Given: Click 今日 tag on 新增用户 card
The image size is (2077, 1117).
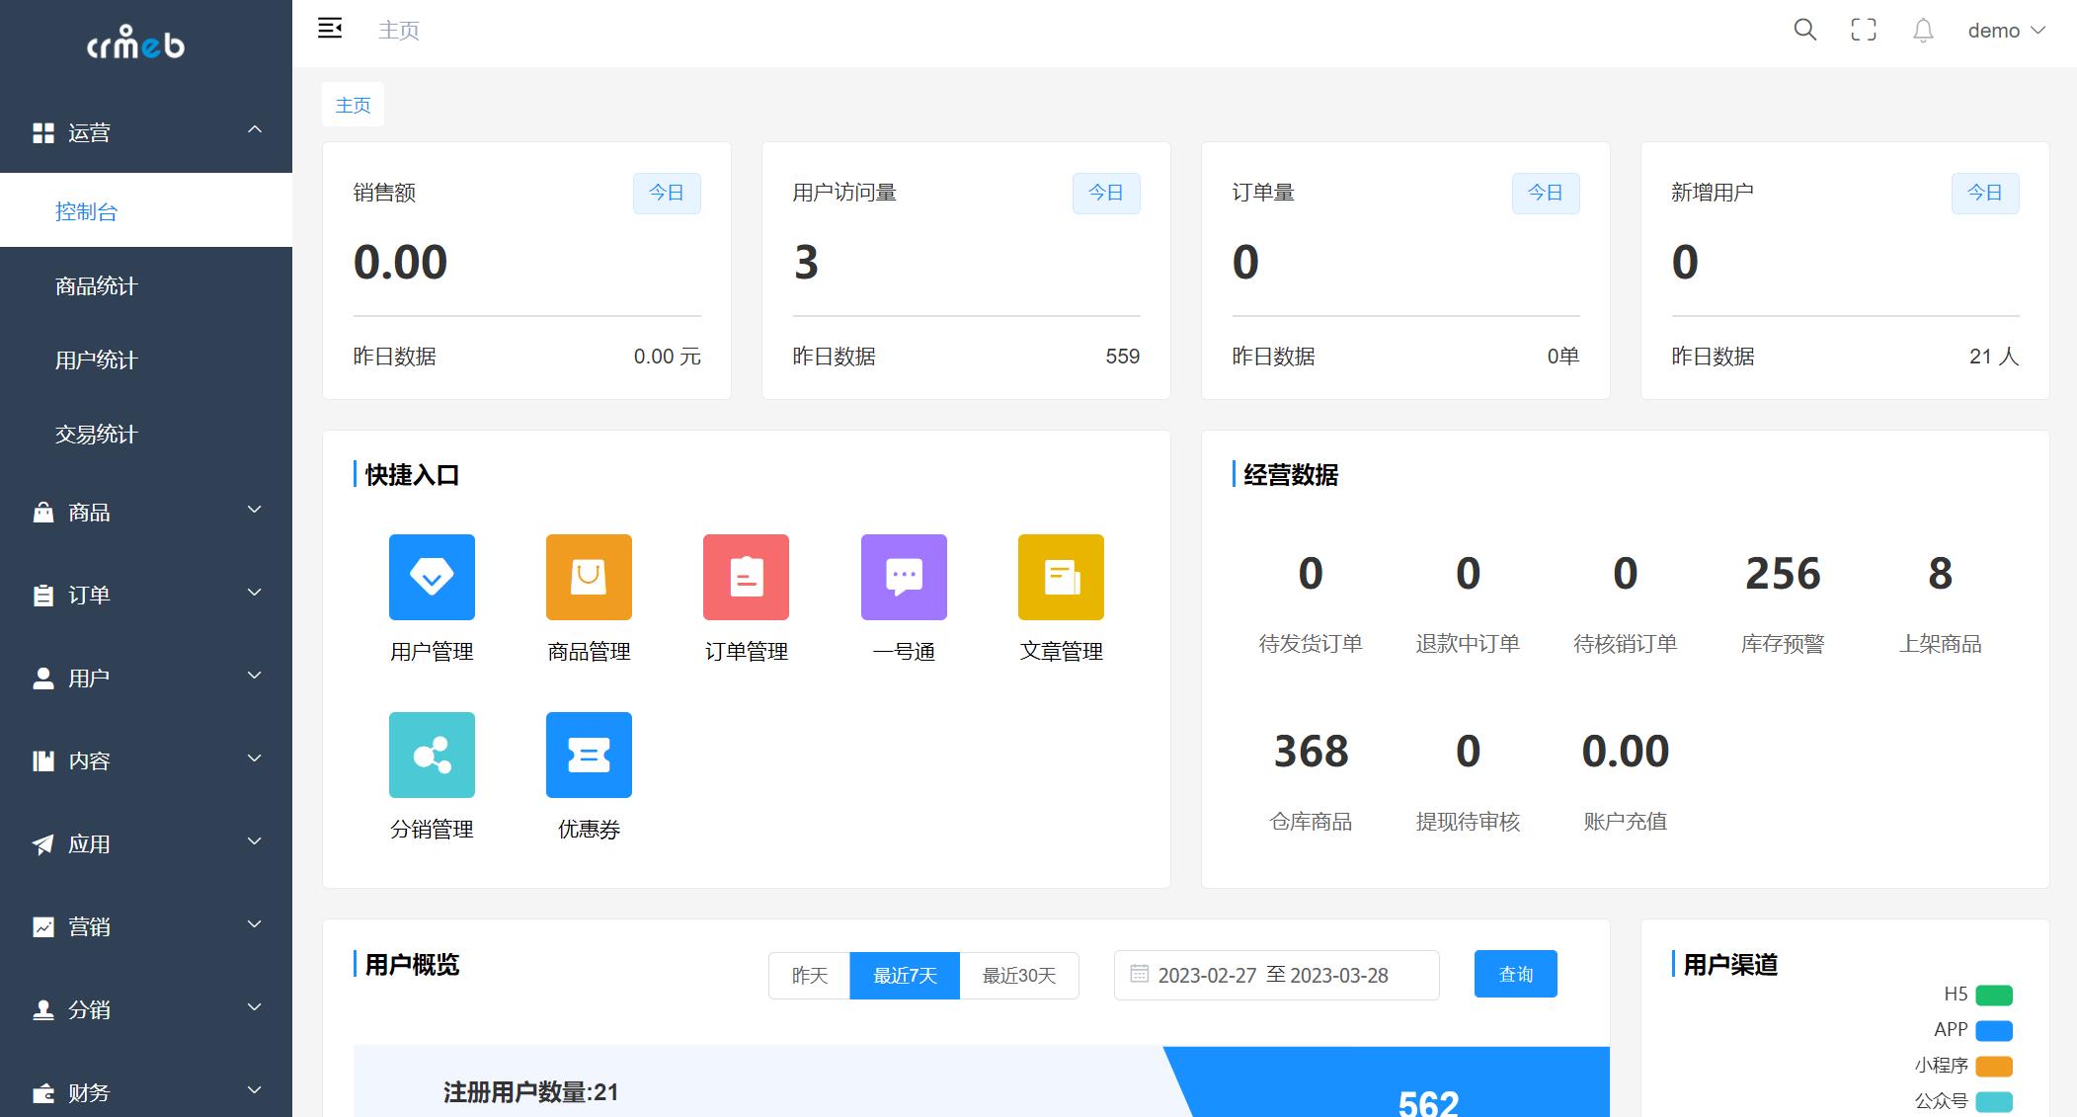Looking at the screenshot, I should click(1985, 193).
